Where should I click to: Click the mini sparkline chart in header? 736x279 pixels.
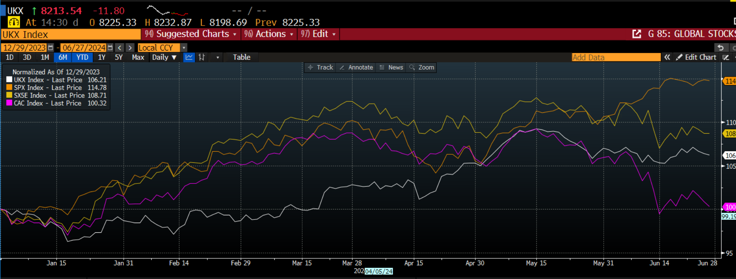point(167,10)
